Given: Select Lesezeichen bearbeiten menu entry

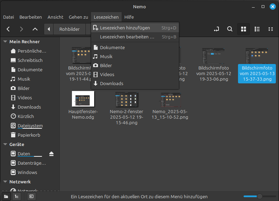Looking at the screenshot, I should [x=127, y=37].
